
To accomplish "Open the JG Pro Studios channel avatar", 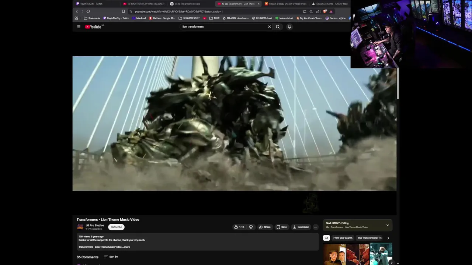I will click(80, 227).
